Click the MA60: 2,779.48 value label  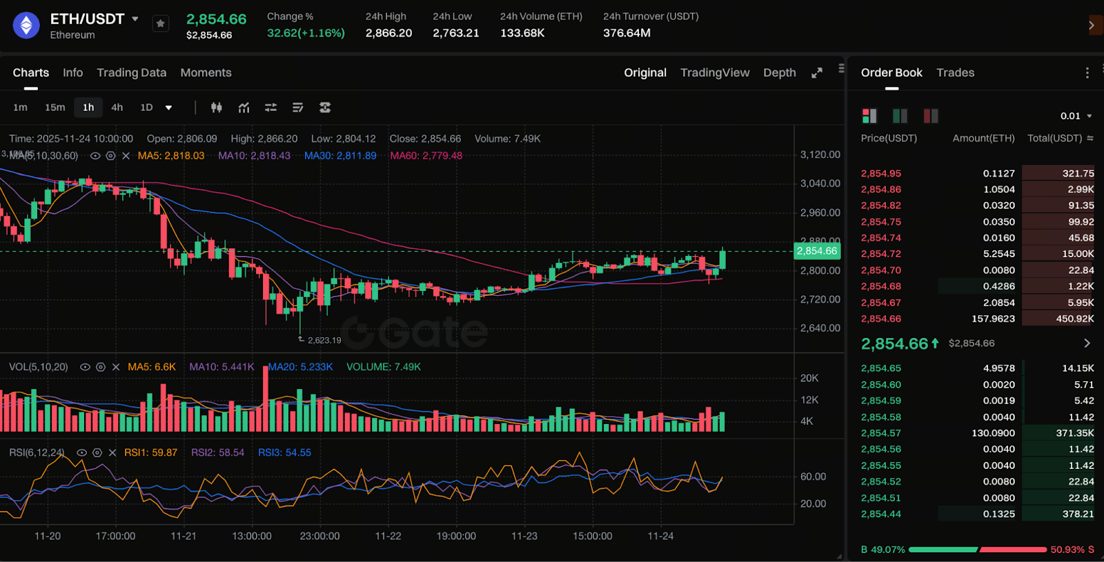[426, 156]
